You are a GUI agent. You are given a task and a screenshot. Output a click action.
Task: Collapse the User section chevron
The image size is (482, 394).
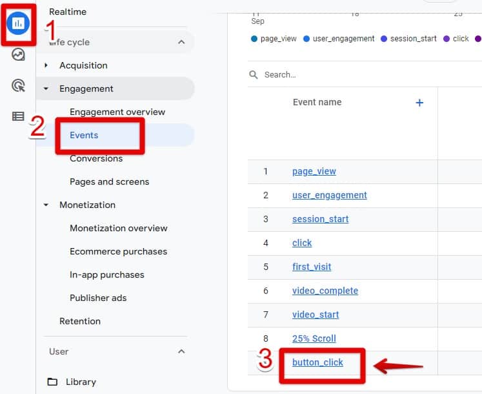point(181,351)
